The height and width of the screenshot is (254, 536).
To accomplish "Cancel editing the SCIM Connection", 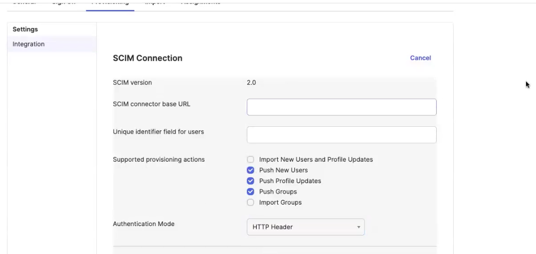I will (x=420, y=58).
